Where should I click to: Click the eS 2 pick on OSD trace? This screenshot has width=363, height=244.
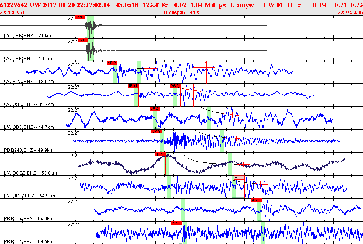coord(175,85)
